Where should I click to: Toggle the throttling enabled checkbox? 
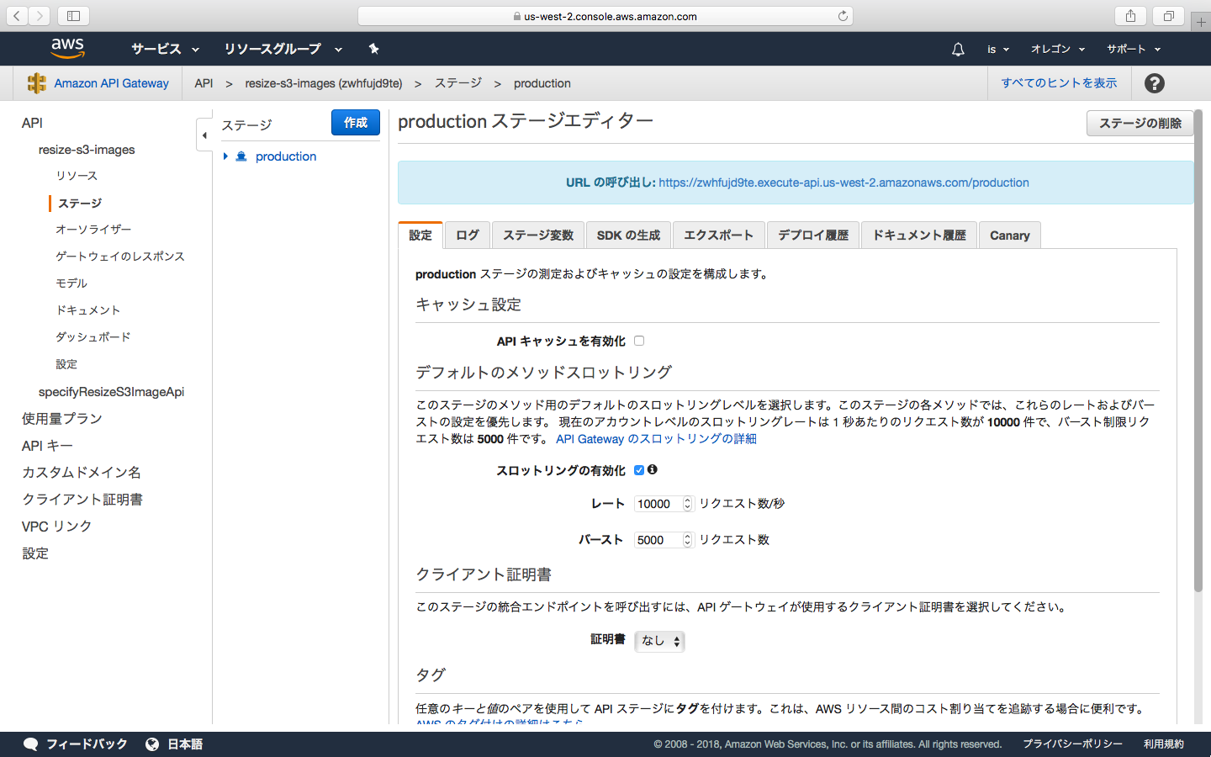639,470
